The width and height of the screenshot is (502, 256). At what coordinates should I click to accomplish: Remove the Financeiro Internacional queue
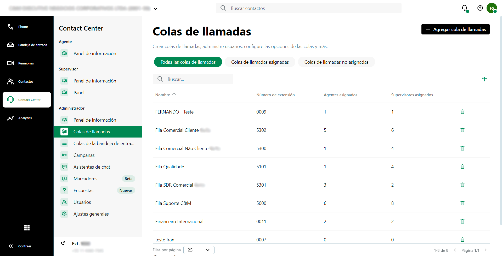462,222
